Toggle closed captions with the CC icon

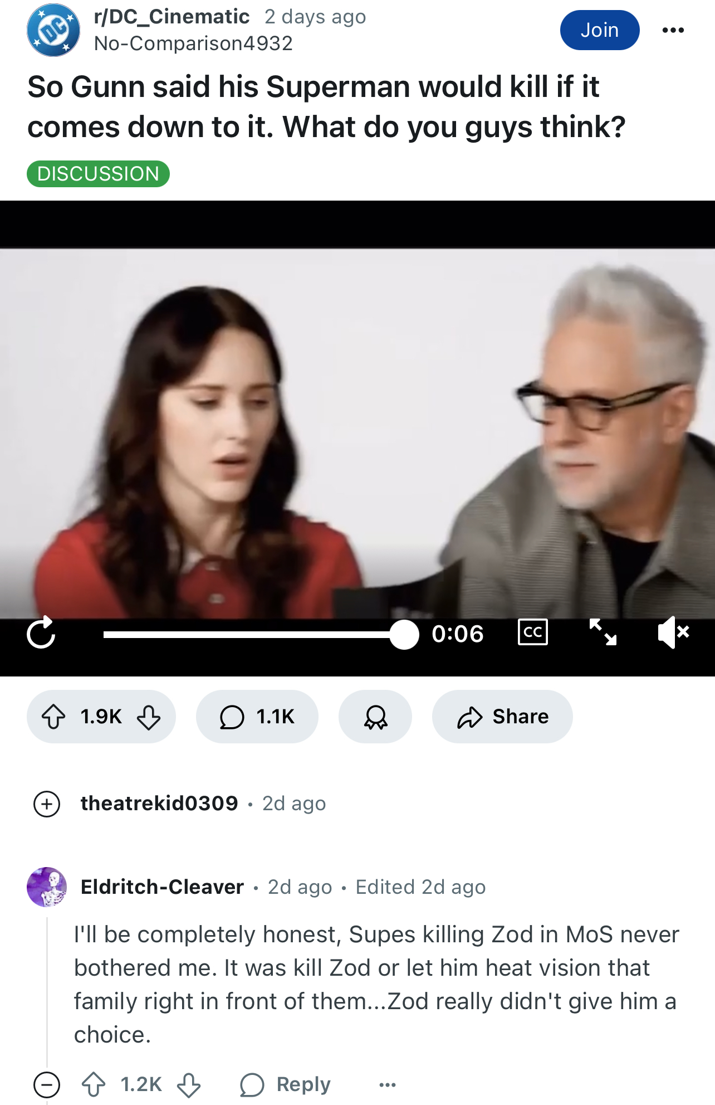click(533, 632)
